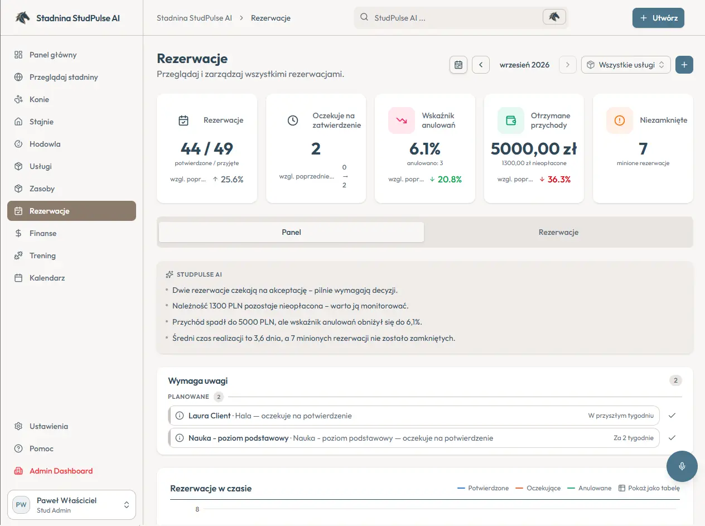705x526 pixels.
Task: Open the Laura Client Hala reservation row
Action: coord(414,416)
